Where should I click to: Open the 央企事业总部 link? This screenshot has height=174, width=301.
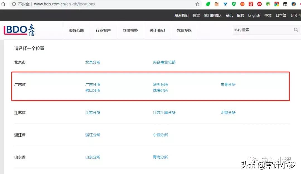(x=164, y=62)
